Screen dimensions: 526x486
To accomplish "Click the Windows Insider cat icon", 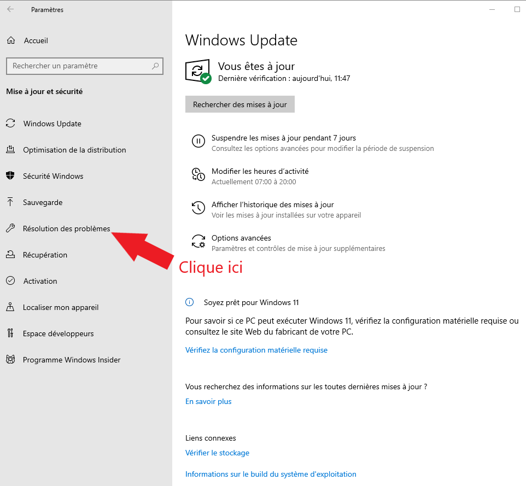I will coord(10,359).
